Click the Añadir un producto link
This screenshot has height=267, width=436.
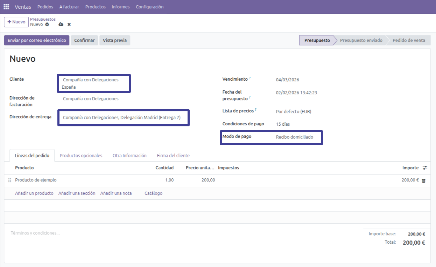pos(34,193)
